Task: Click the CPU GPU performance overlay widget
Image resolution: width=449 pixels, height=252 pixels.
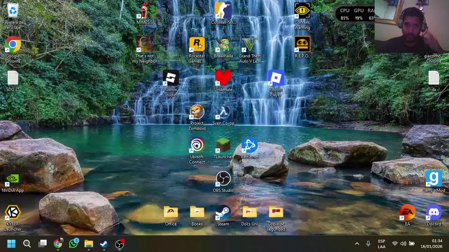Action: pyautogui.click(x=355, y=14)
